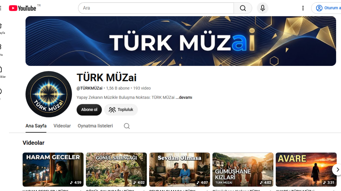
Task: Expand channel description with ...devamı
Action: [x=184, y=98]
